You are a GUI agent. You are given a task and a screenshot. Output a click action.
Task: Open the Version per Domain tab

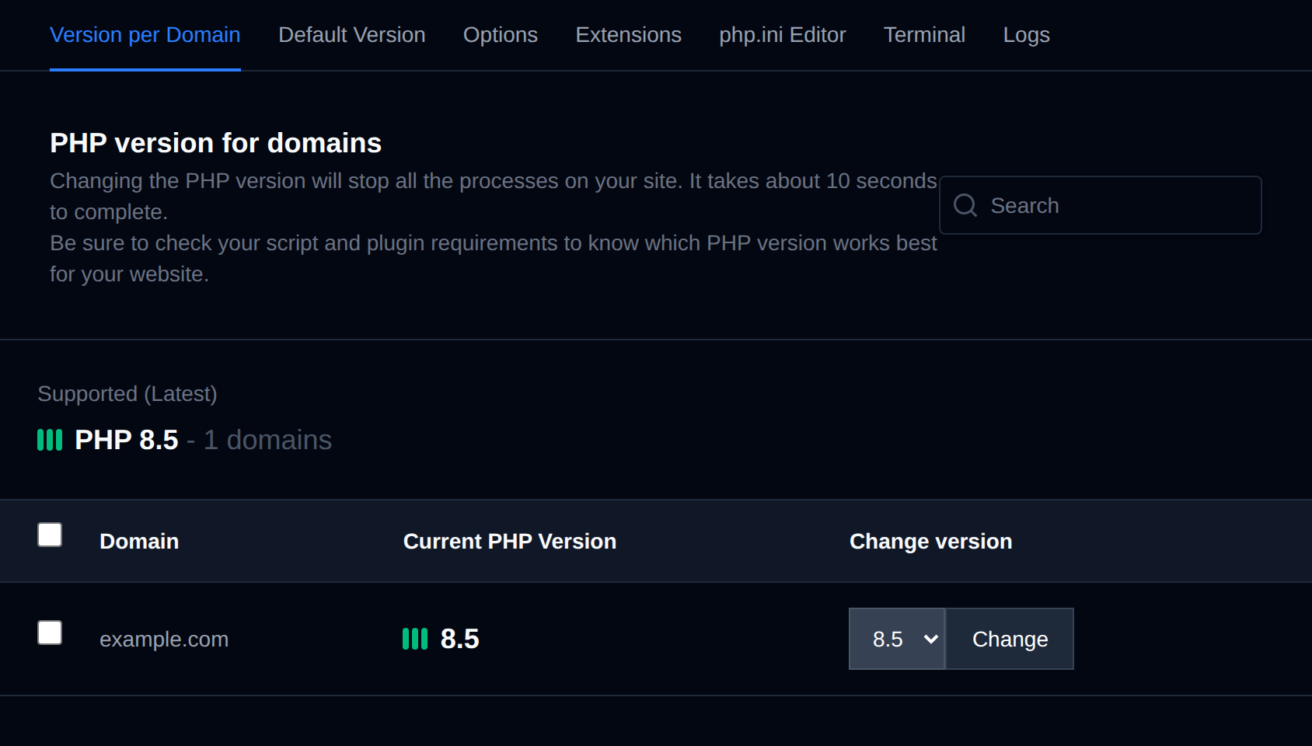click(x=145, y=35)
